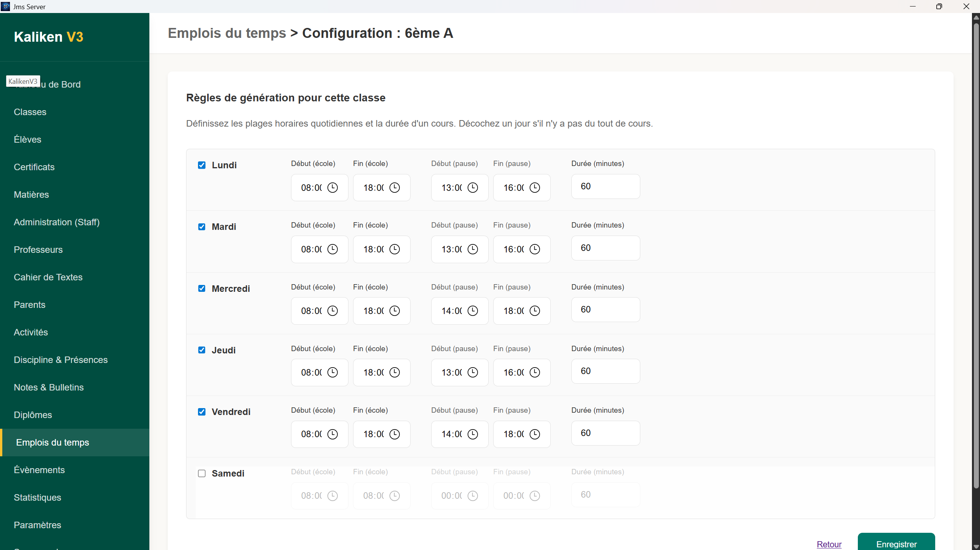Click the Enregistrer button
This screenshot has width=980, height=550.
[896, 543]
